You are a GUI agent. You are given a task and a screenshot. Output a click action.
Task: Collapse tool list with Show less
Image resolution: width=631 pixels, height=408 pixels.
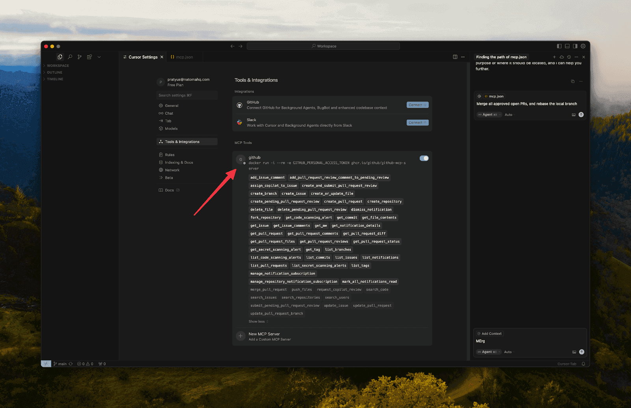[258, 322]
